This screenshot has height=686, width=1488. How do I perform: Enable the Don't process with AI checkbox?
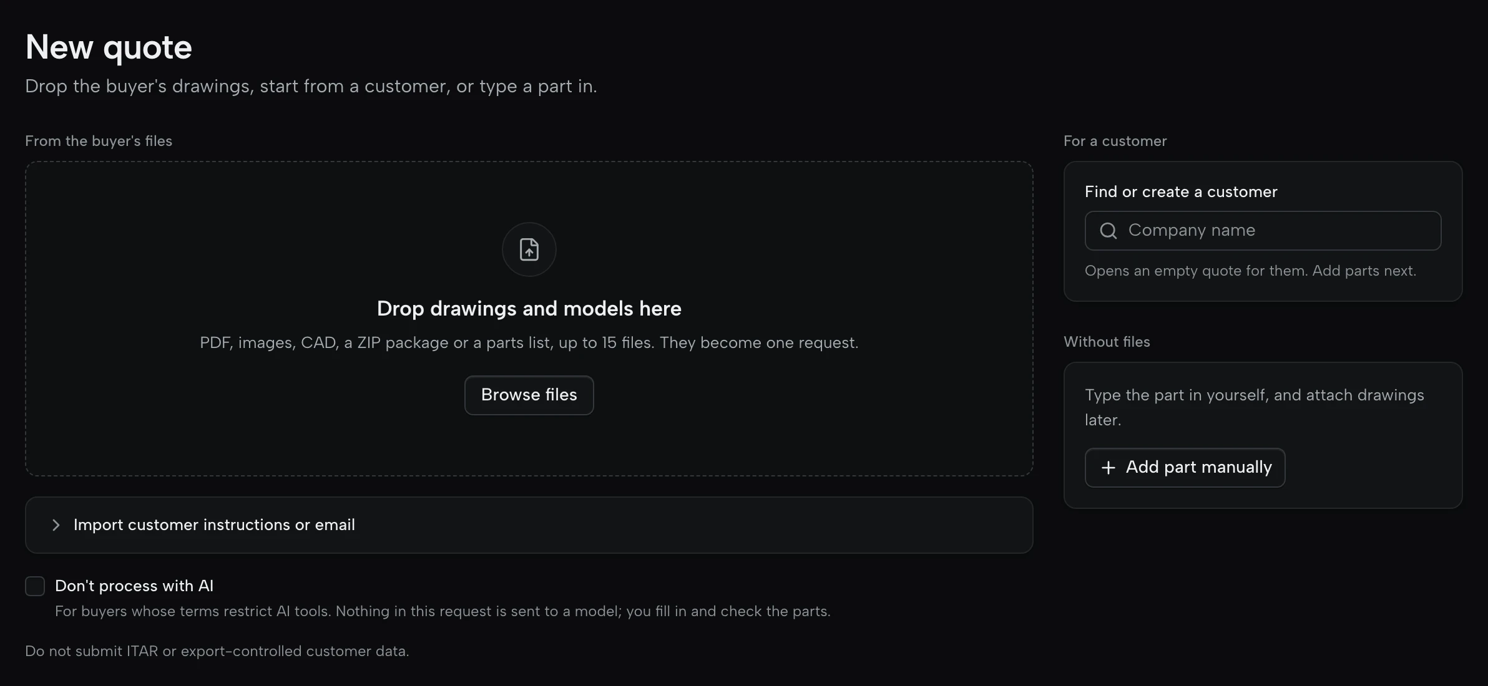pos(35,586)
